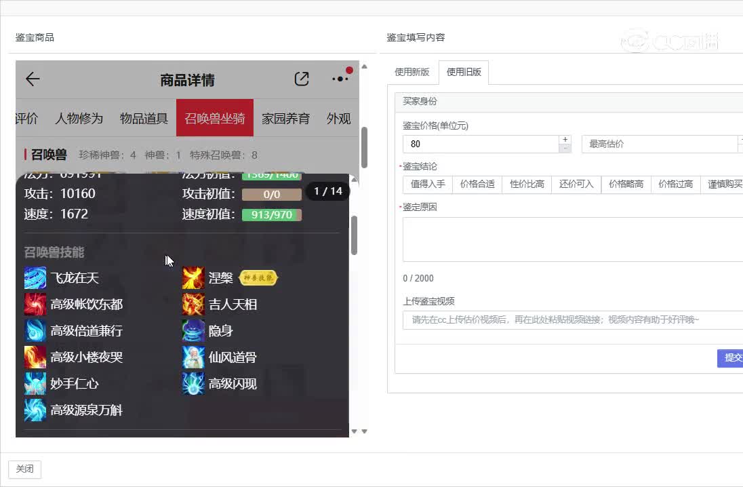Click the 关闭 button
Viewport: 743px width, 487px height.
(24, 469)
